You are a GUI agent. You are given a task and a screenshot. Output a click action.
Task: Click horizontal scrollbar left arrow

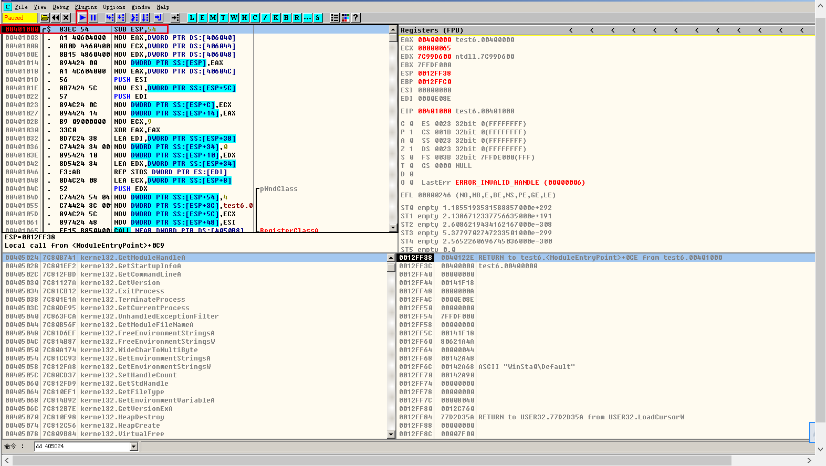tap(6, 460)
